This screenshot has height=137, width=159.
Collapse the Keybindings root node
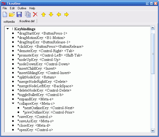[8, 29]
